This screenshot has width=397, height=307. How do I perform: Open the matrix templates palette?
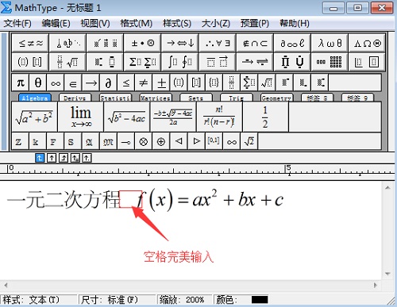click(330, 62)
